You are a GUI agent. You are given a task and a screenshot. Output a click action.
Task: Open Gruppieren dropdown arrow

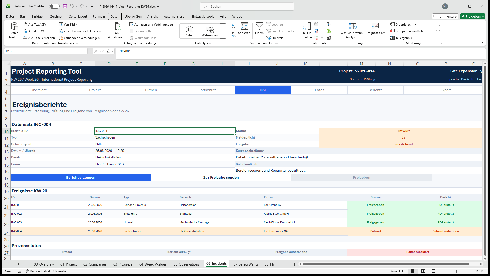coord(416,24)
